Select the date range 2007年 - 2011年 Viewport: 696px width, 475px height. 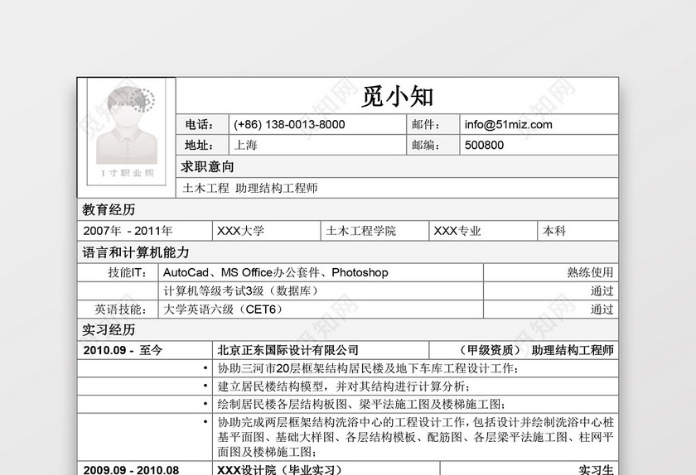pyautogui.click(x=128, y=231)
